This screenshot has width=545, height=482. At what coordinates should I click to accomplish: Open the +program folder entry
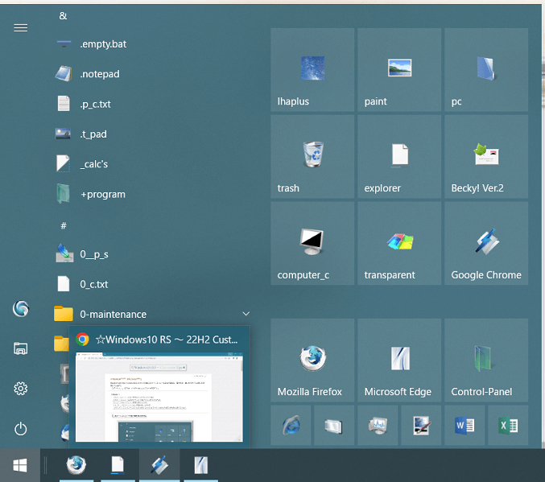[153, 194]
